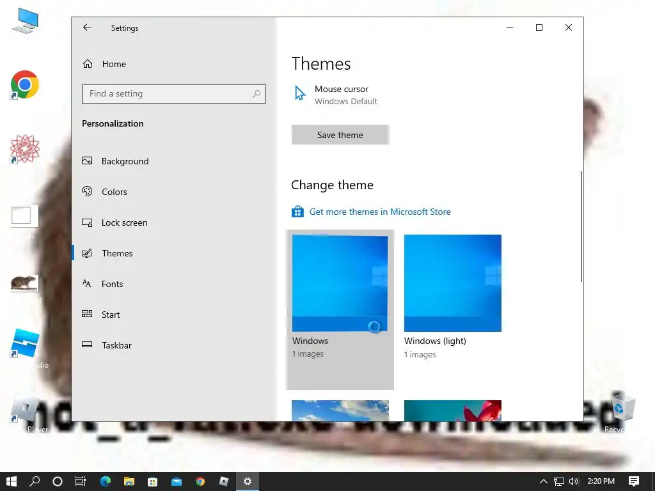The height and width of the screenshot is (491, 655).
Task: Select the Windows theme thumbnail
Action: (x=340, y=283)
